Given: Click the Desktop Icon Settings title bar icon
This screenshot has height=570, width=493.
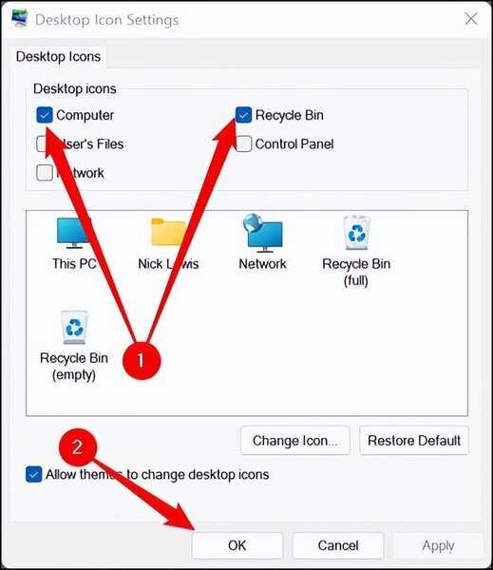Looking at the screenshot, I should point(20,18).
